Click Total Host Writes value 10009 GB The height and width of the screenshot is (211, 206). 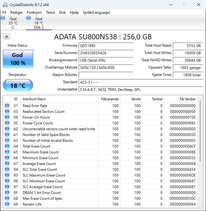188,53
